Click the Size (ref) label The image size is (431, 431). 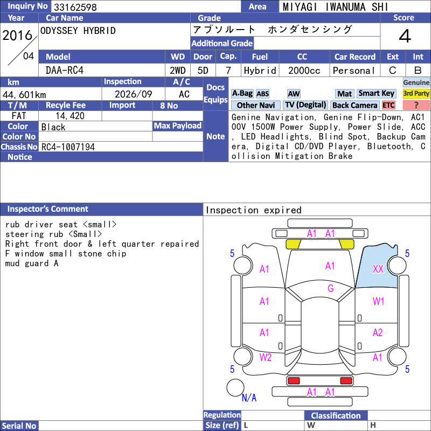(222, 425)
